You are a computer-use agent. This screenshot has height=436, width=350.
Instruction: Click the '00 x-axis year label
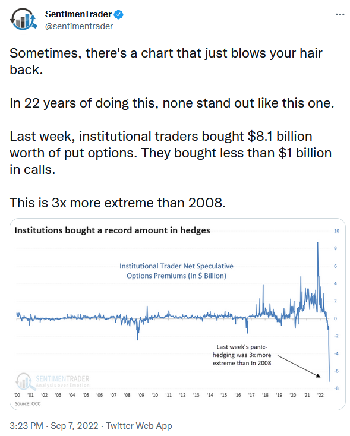pos(17,395)
